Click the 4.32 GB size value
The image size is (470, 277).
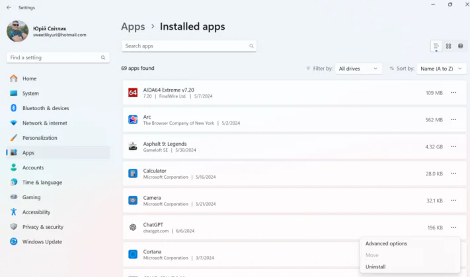tap(434, 147)
